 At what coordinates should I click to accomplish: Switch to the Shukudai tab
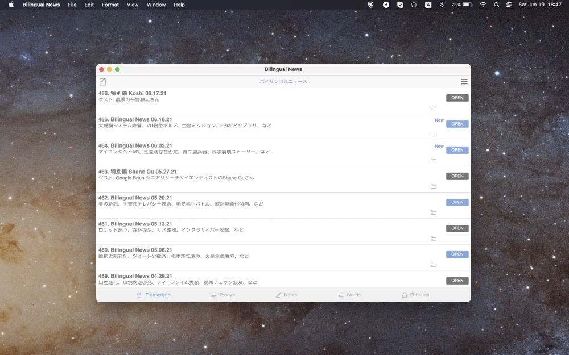click(416, 295)
